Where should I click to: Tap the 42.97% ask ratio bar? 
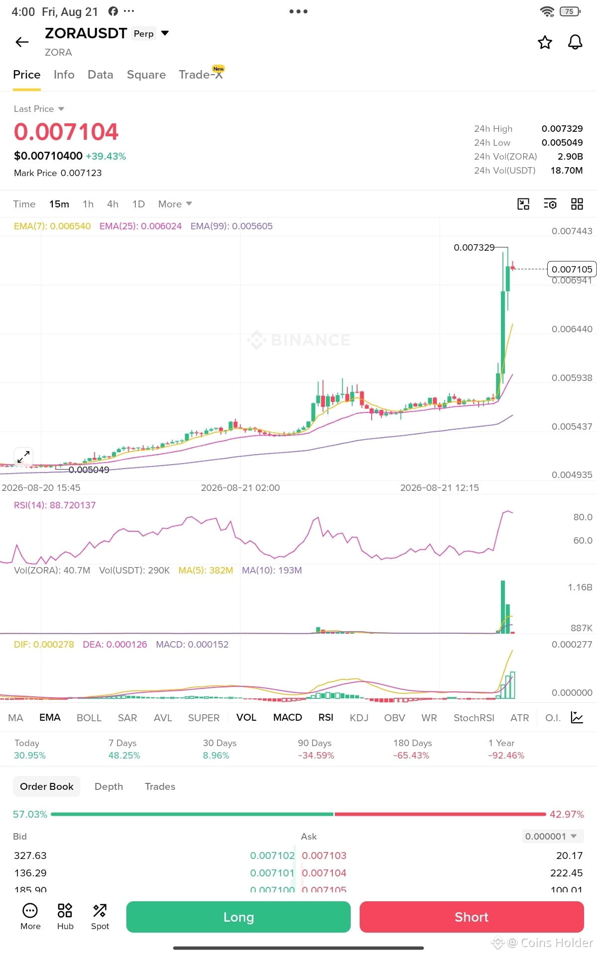pyautogui.click(x=440, y=814)
